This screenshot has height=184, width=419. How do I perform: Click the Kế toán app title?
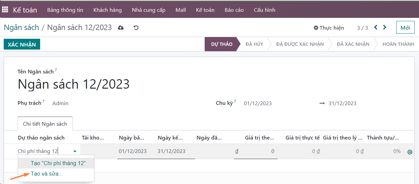pyautogui.click(x=25, y=10)
